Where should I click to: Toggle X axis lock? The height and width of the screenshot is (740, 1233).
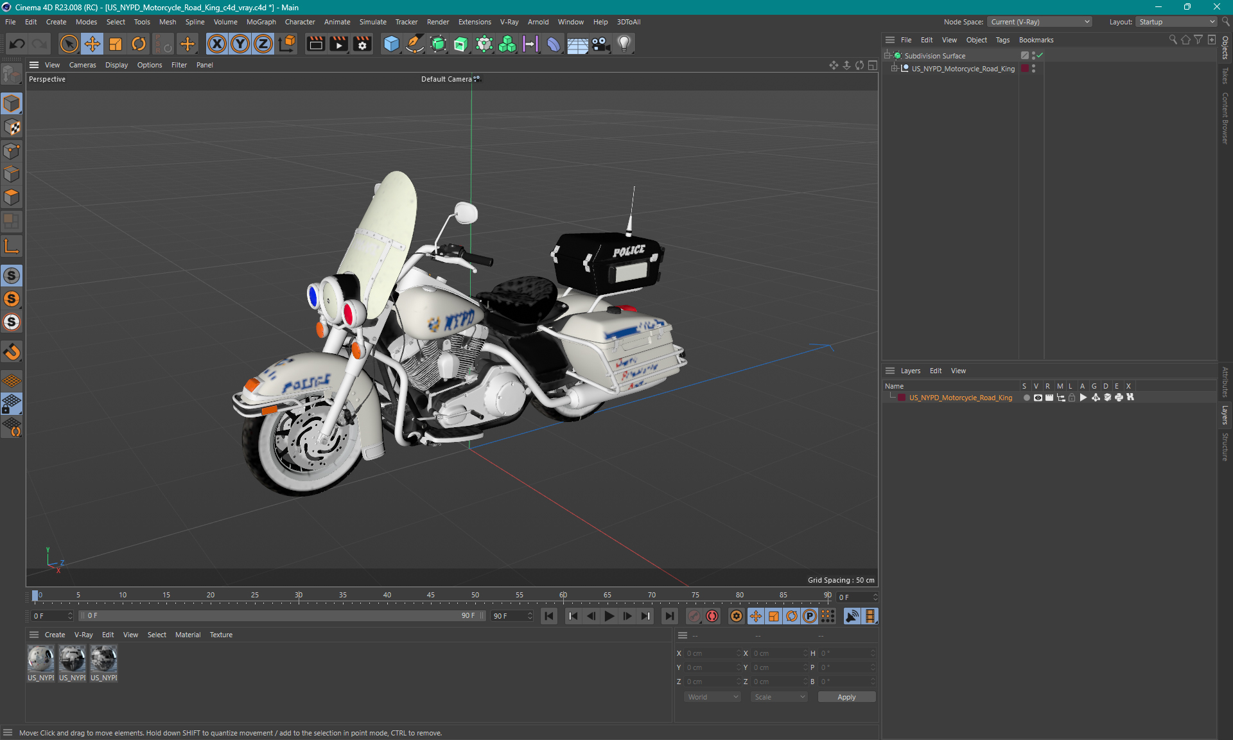click(x=217, y=44)
